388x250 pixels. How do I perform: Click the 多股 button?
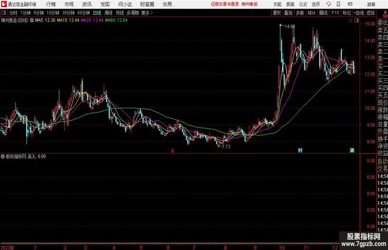click(300, 13)
